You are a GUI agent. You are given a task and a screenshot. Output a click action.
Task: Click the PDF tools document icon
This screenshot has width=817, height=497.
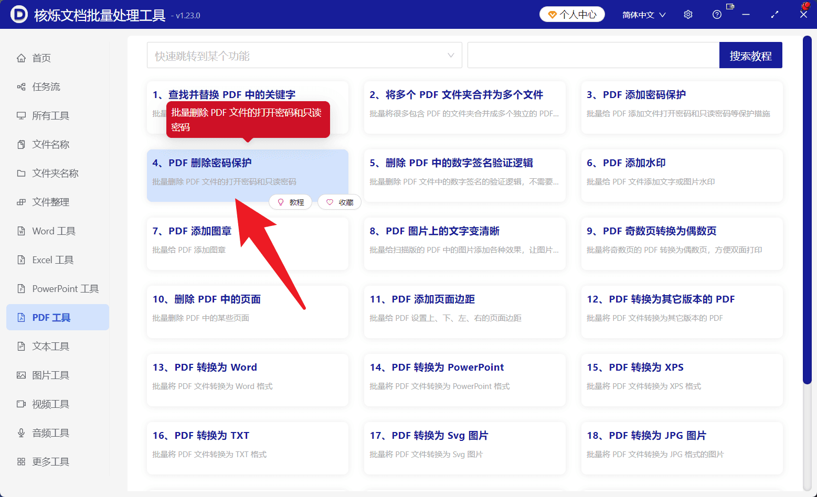[x=21, y=318]
